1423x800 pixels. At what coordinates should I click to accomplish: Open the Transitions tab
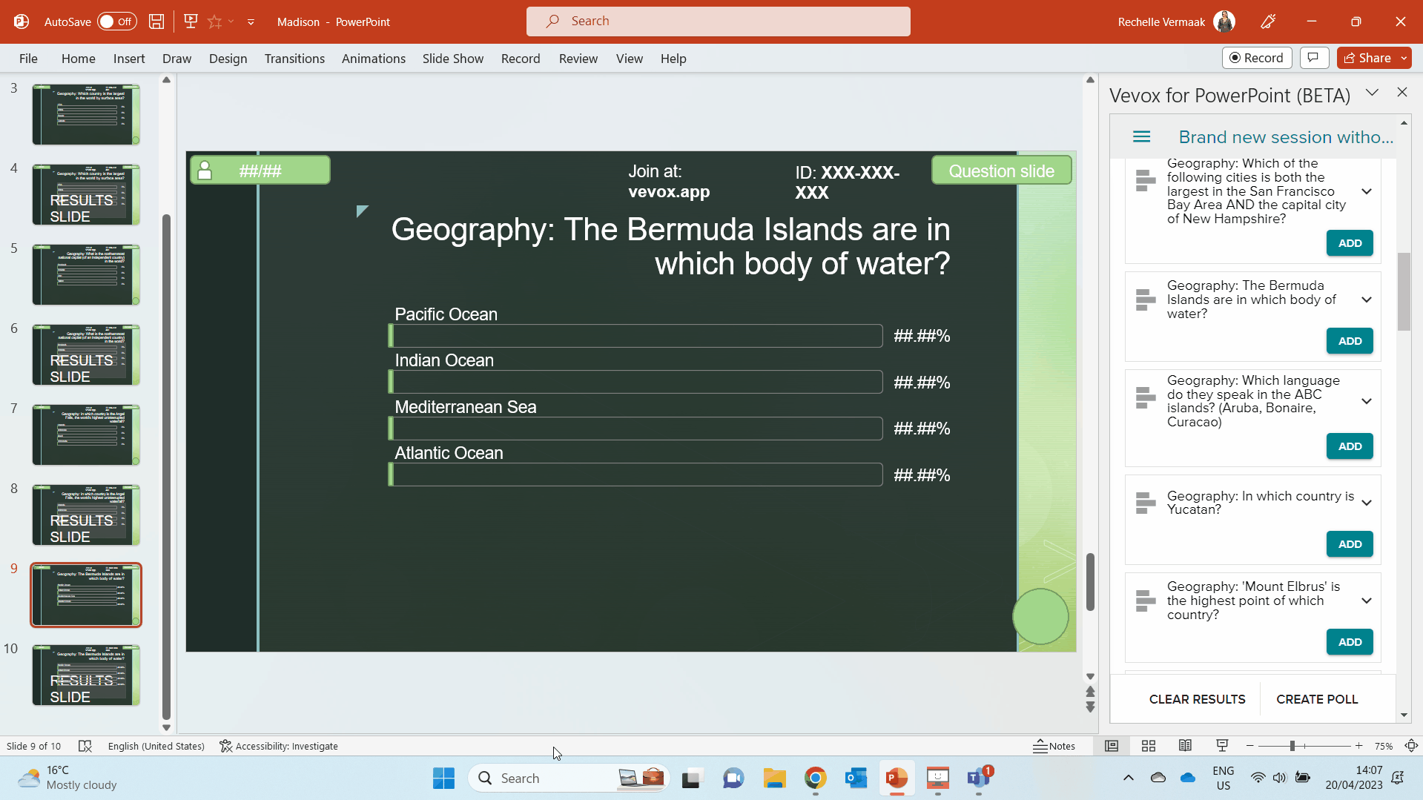(x=294, y=59)
